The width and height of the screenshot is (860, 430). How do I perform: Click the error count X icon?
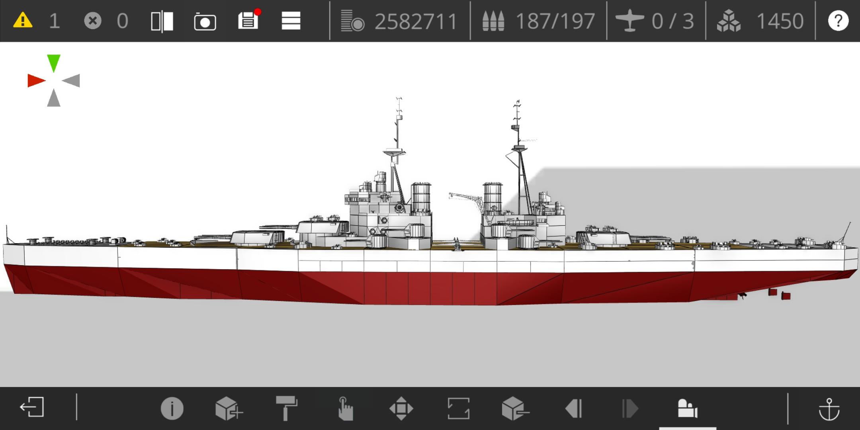click(x=93, y=21)
